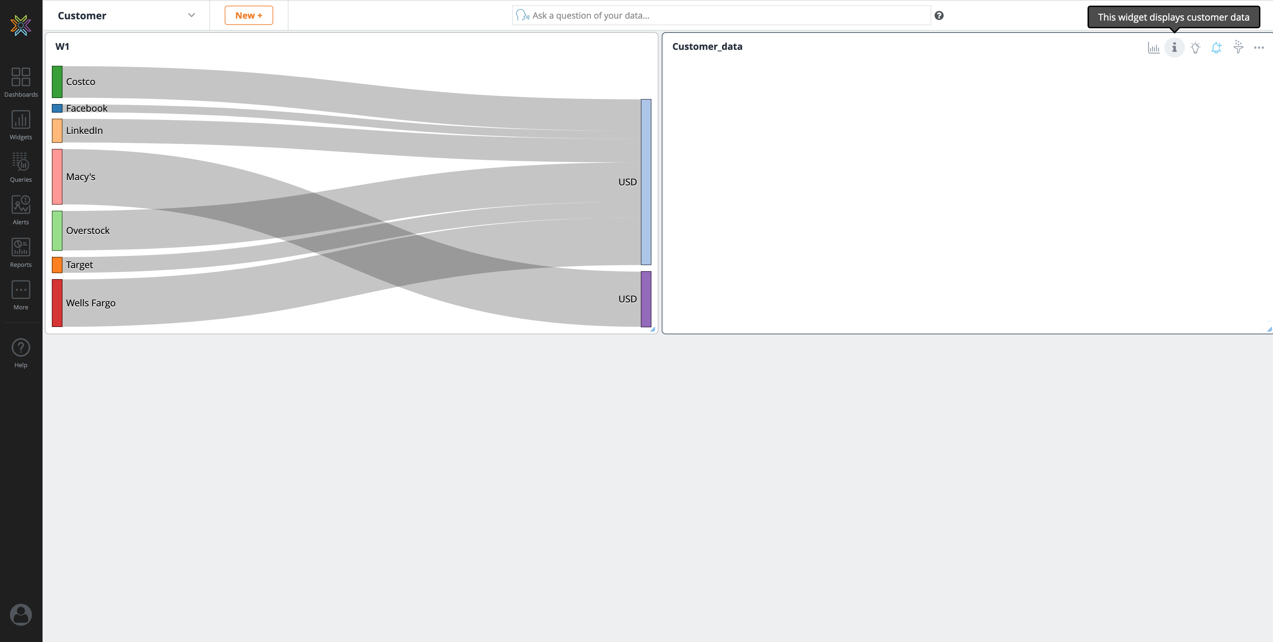This screenshot has height=642, width=1273.
Task: Click the red Wells Fargo node swatch
Action: 57,302
